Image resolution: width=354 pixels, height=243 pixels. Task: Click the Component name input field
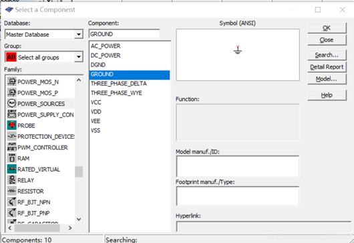click(124, 34)
